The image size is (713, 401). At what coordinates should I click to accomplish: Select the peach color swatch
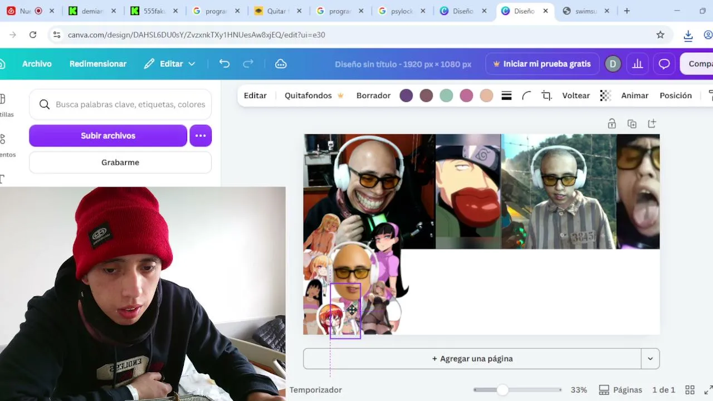486,96
